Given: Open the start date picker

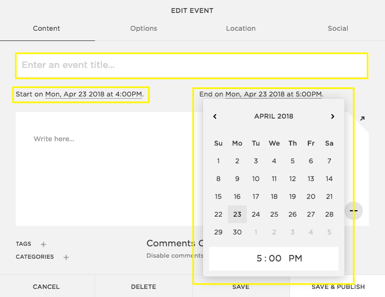Looking at the screenshot, I should (93, 94).
